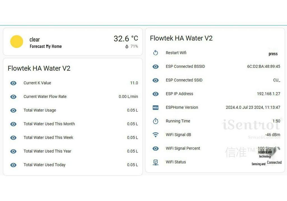Click the Restart Wifi label

(x=176, y=53)
